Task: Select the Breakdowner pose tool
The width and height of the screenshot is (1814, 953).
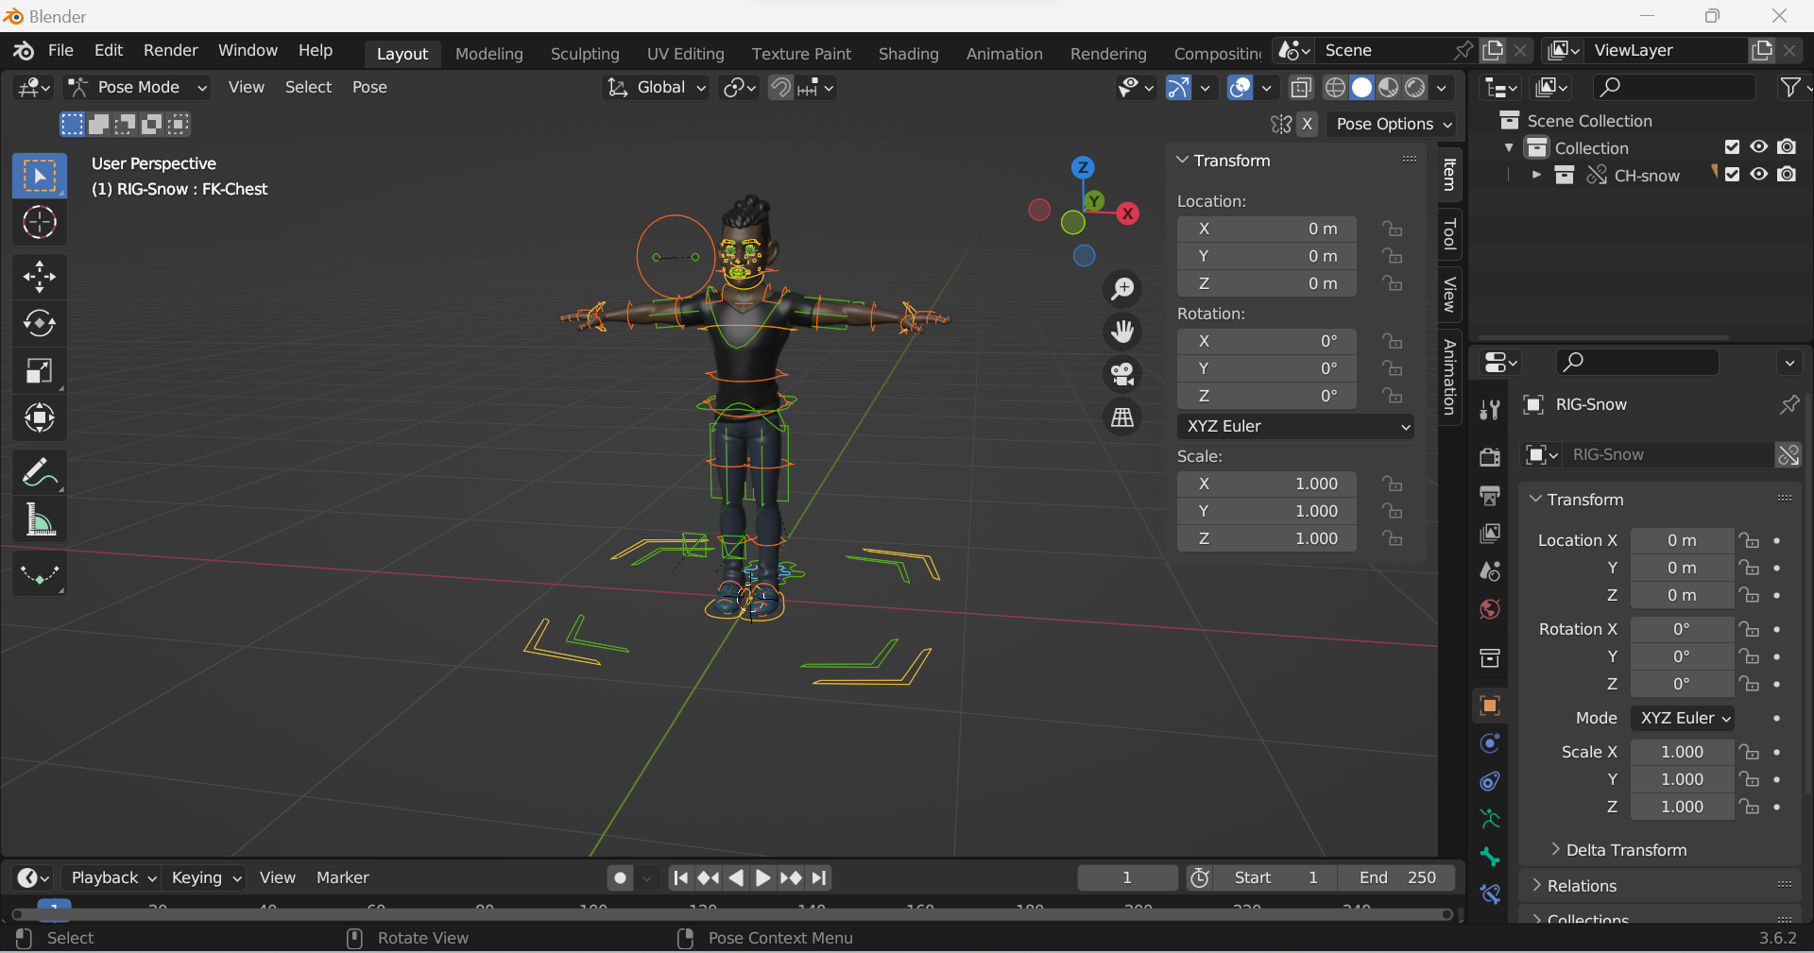Action: 39,574
